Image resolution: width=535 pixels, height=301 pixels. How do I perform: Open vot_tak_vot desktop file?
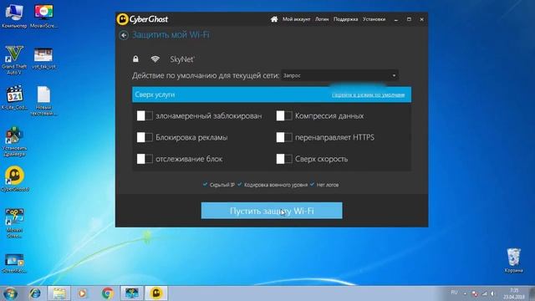tap(43, 58)
